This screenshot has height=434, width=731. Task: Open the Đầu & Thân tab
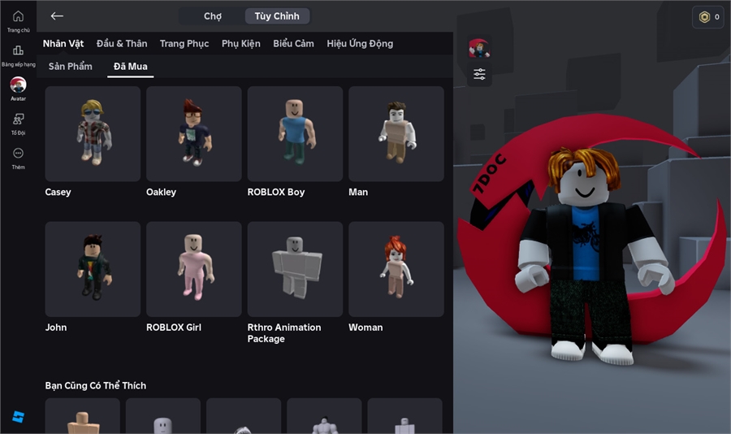122,44
